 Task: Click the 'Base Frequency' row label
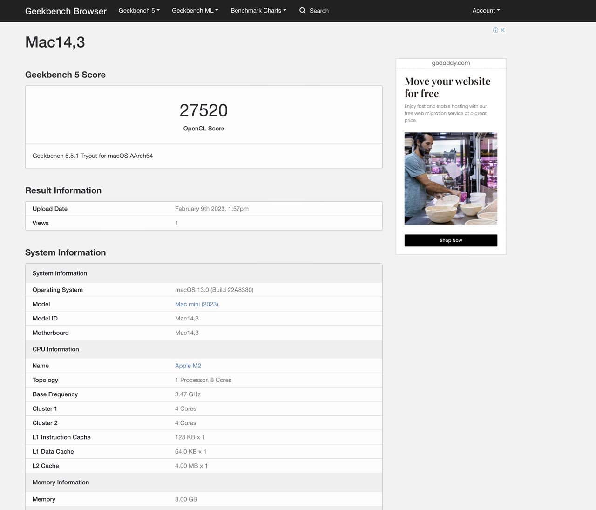tap(55, 394)
